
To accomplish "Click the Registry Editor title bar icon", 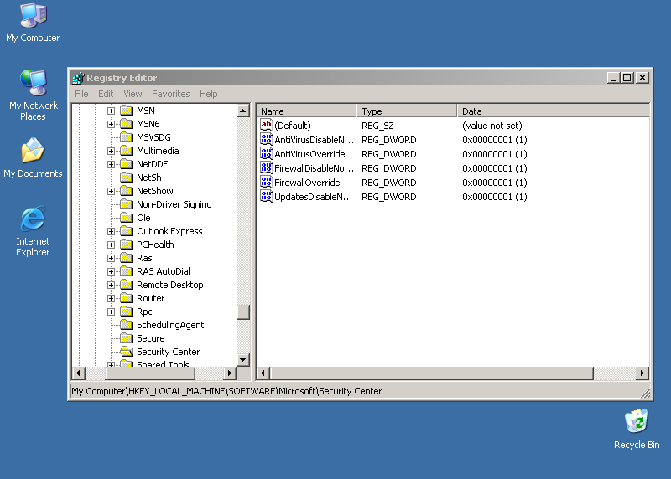I will tap(78, 78).
